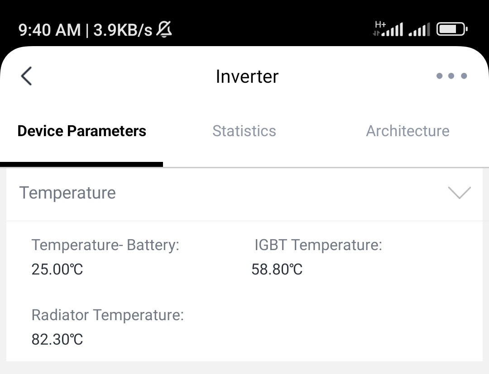Screen dimensions: 489x374
Task: Open the three-dot more options menu
Action: (451, 76)
